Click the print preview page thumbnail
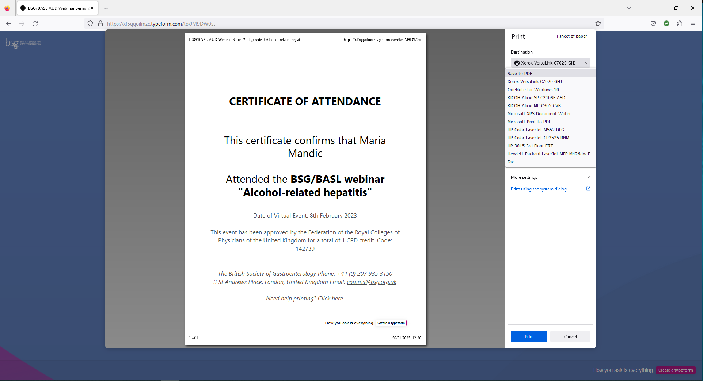 coord(305,189)
